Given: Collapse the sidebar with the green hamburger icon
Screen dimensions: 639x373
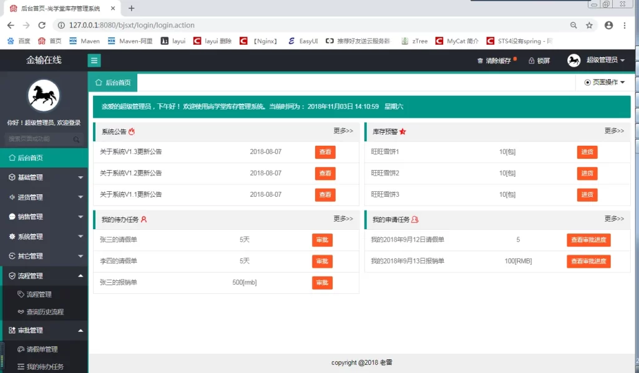Looking at the screenshot, I should (93, 60).
